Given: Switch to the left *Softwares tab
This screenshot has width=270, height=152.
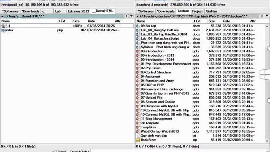Looking at the screenshot, I should click(10, 11).
